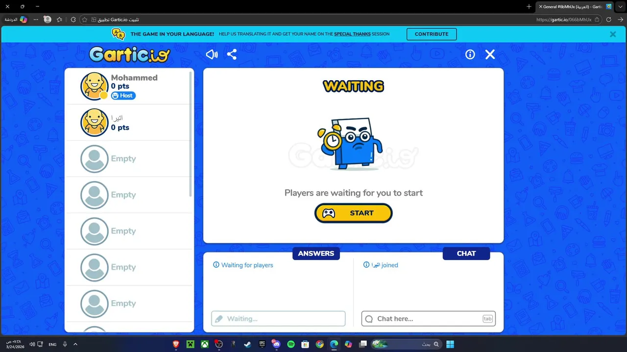The image size is (627, 352).
Task: Click the tab key hint in chat box
Action: coord(487,319)
